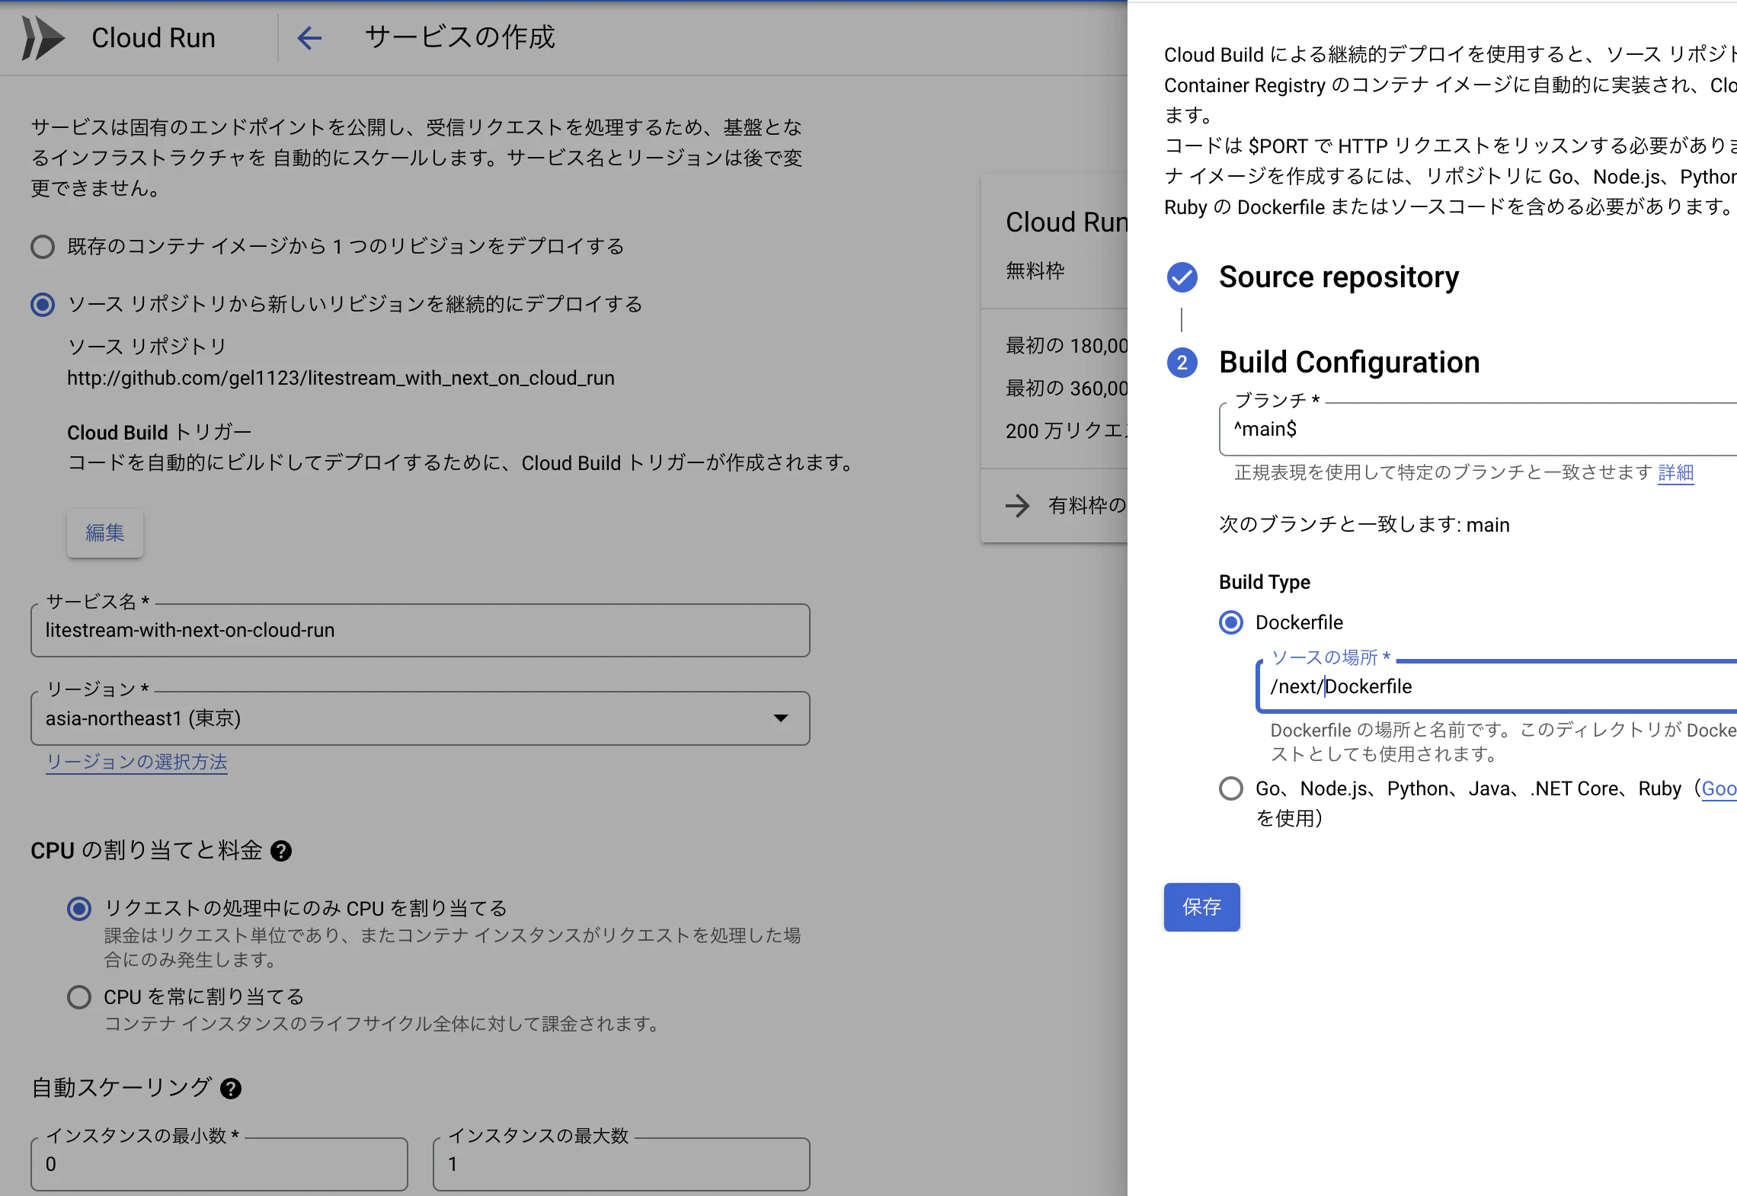Click the Source repository step heading
Viewport: 1737px width, 1196px height.
pyautogui.click(x=1339, y=277)
